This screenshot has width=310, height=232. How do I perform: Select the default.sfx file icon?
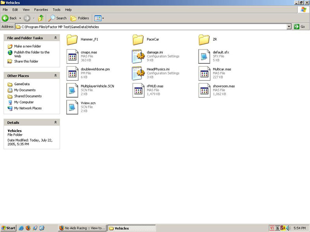click(x=204, y=56)
